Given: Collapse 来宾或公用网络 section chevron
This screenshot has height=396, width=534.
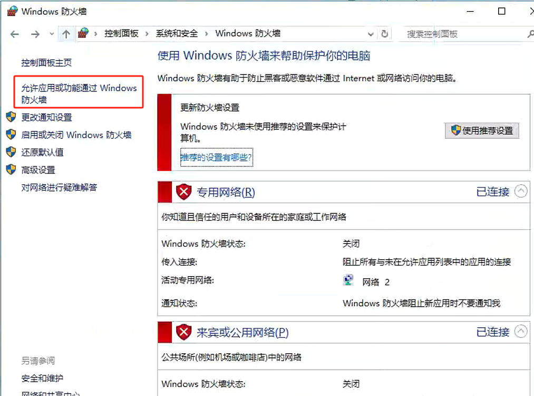Looking at the screenshot, I should tap(521, 331).
